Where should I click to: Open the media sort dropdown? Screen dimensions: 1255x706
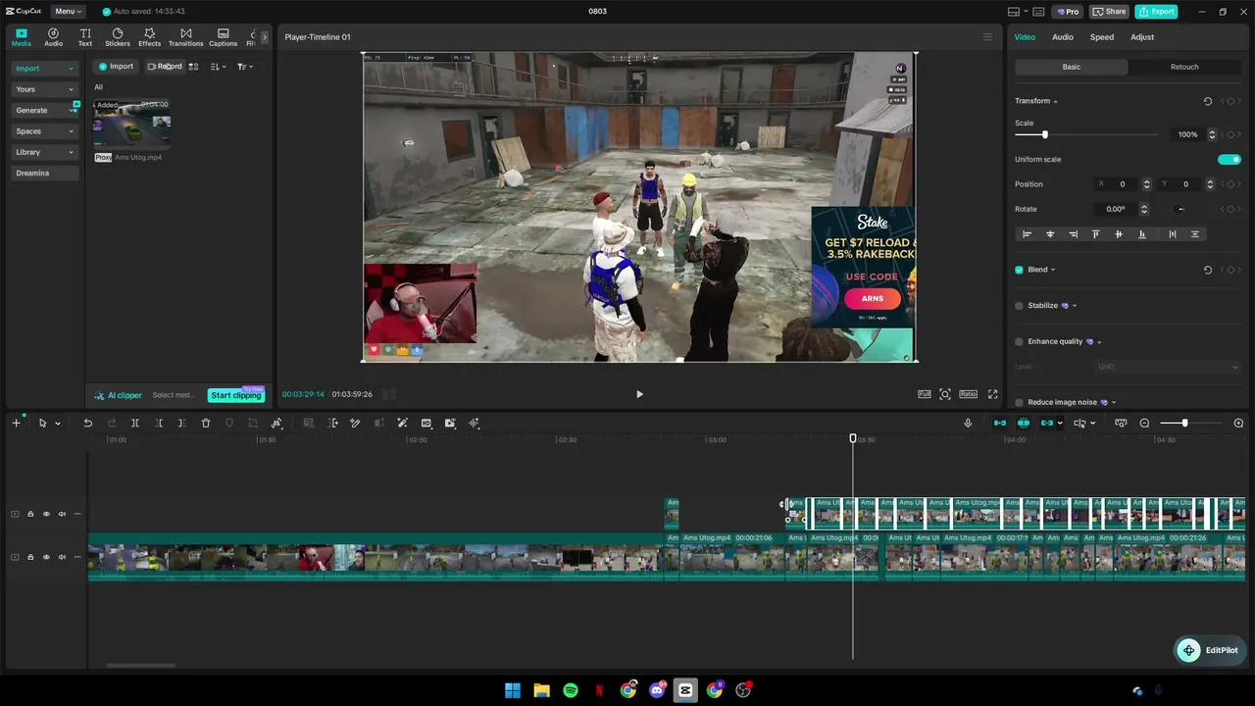pyautogui.click(x=219, y=67)
